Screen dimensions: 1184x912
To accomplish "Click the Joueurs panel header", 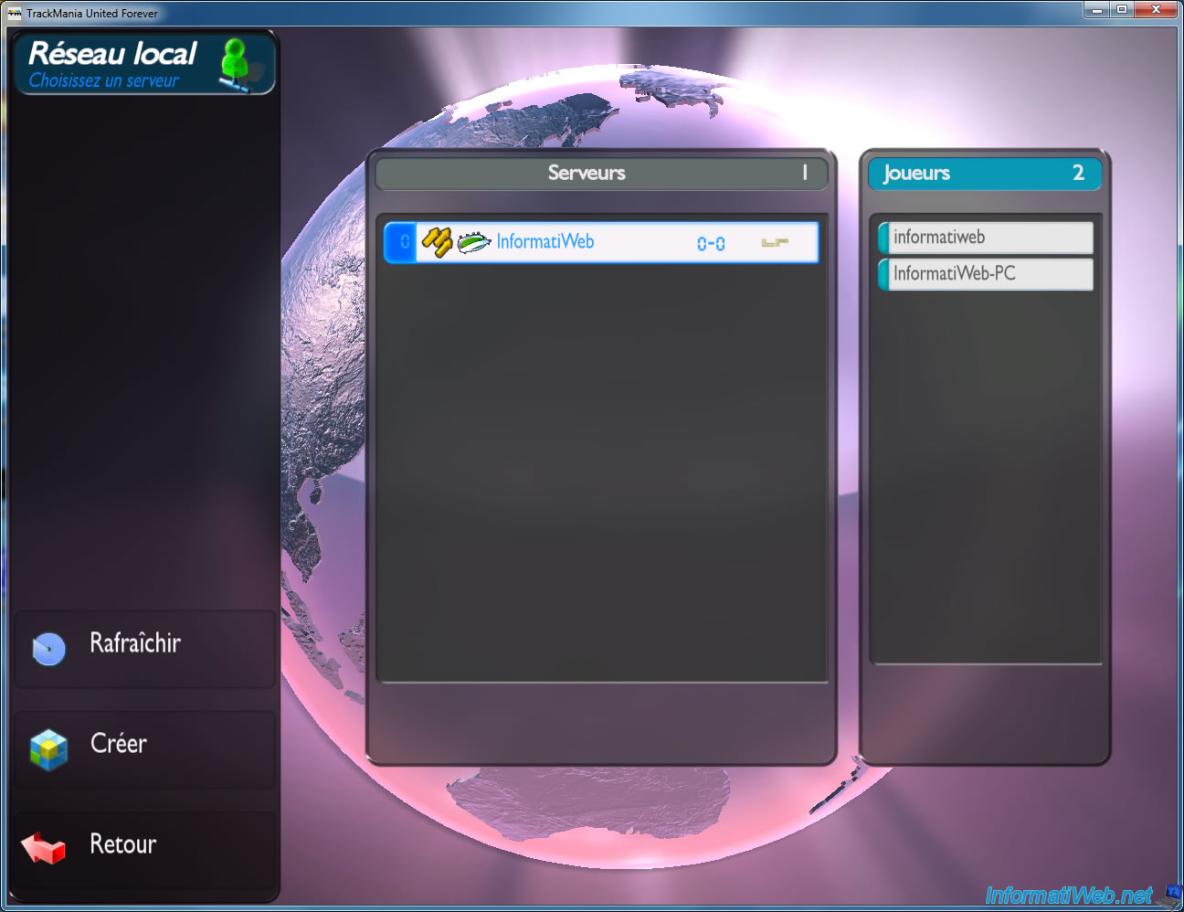I will [x=984, y=173].
